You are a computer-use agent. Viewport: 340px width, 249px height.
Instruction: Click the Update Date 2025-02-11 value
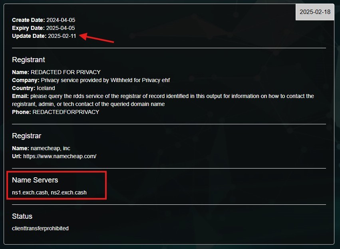click(62, 36)
